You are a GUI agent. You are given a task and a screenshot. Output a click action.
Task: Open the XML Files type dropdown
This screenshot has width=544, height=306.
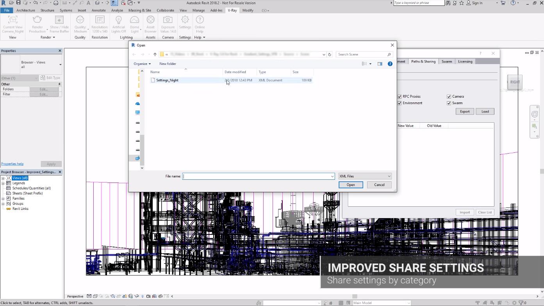[x=365, y=176]
